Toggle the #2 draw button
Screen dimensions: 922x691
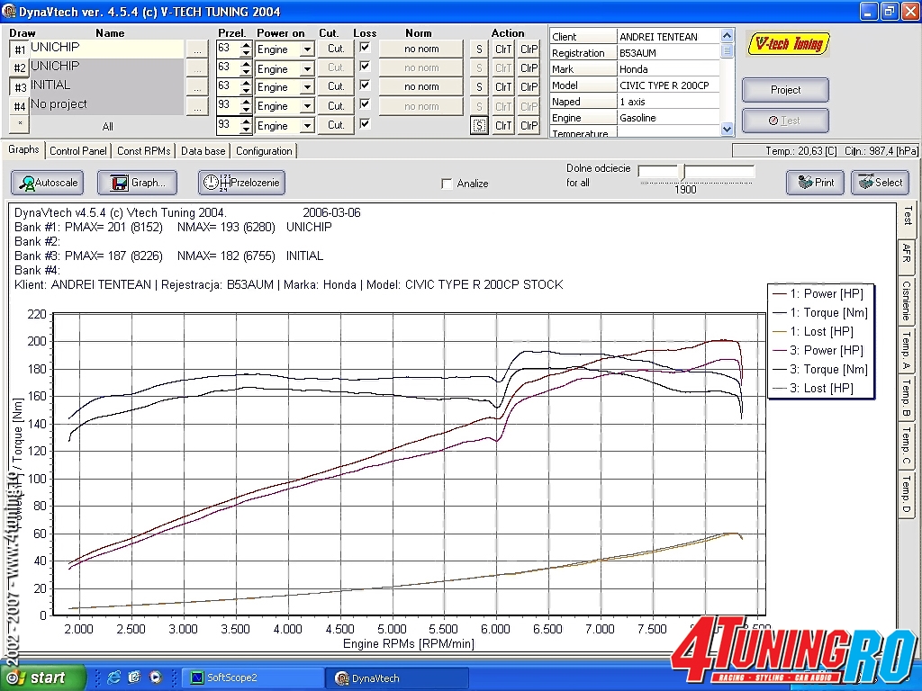pyautogui.click(x=20, y=68)
